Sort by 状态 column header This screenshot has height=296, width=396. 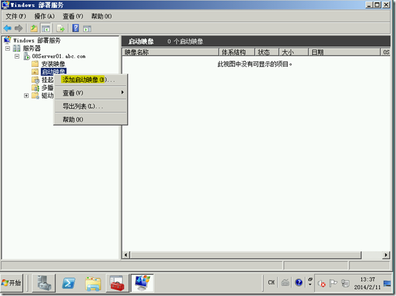tap(267, 52)
